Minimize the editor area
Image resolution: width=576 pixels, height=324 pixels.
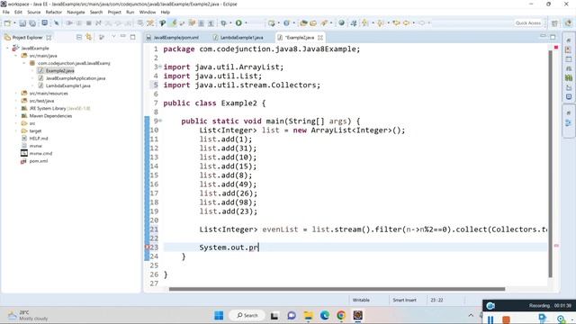point(543,36)
